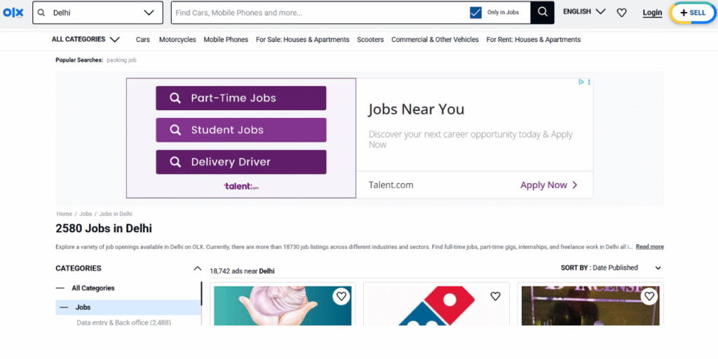Open the first listing thumbnail with hands
This screenshot has width=718, height=359.
pos(283,306)
